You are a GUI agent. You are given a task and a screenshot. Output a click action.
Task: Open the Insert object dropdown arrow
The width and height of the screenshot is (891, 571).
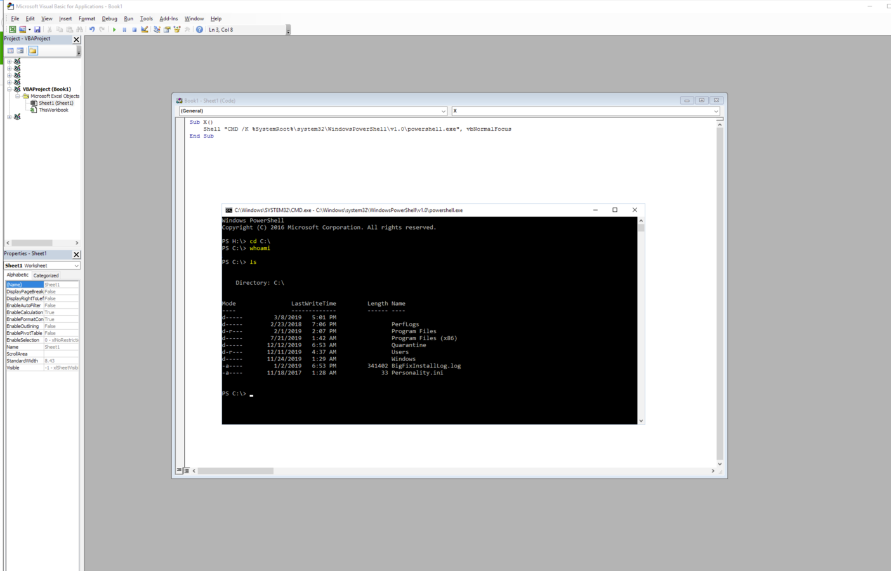29,30
